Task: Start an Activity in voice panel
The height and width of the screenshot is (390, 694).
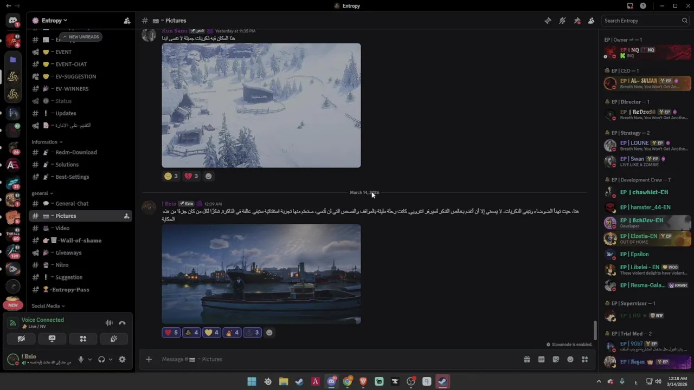Action: 83,339
